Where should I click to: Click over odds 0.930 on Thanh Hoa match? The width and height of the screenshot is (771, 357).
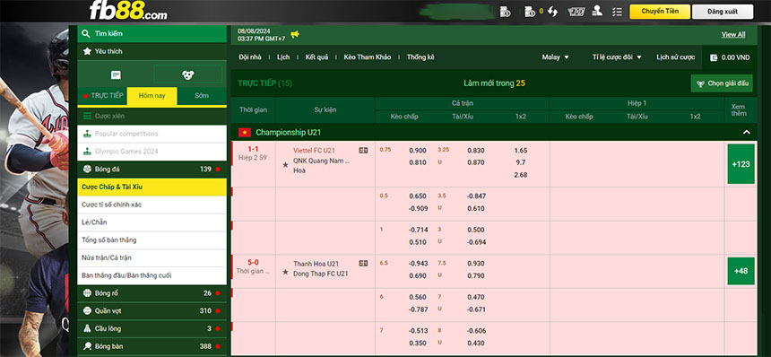pyautogui.click(x=476, y=264)
